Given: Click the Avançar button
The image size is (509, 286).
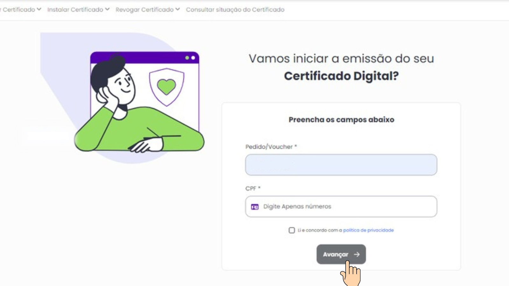Looking at the screenshot, I should 341,254.
